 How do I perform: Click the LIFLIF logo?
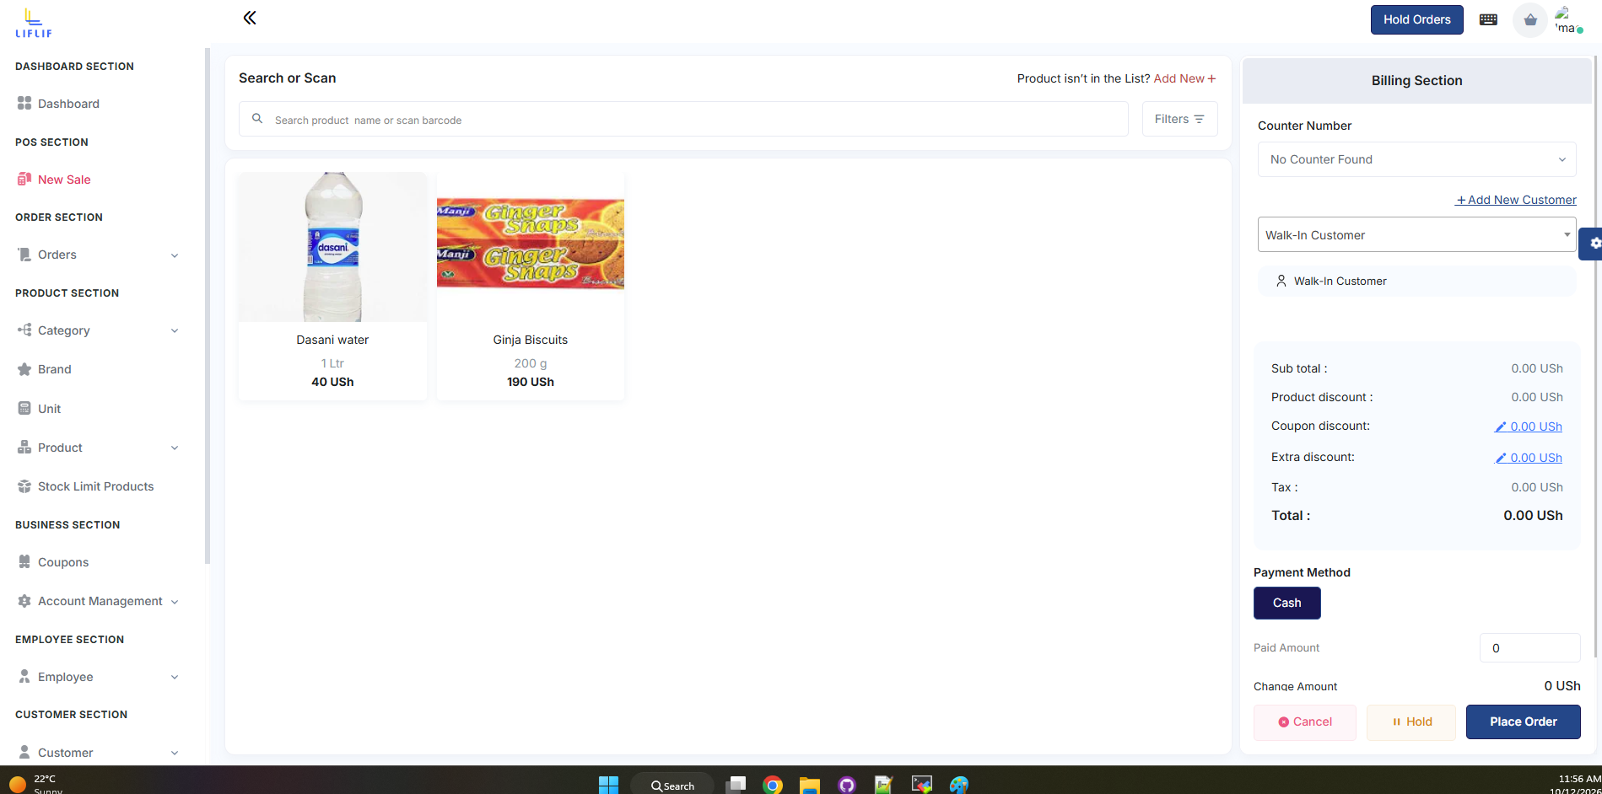[34, 22]
